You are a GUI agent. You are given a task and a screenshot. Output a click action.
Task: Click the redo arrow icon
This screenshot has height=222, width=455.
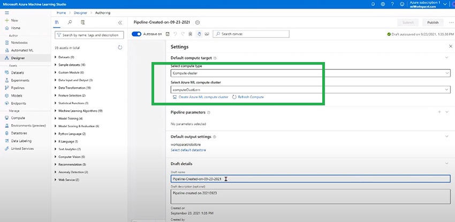(183, 34)
